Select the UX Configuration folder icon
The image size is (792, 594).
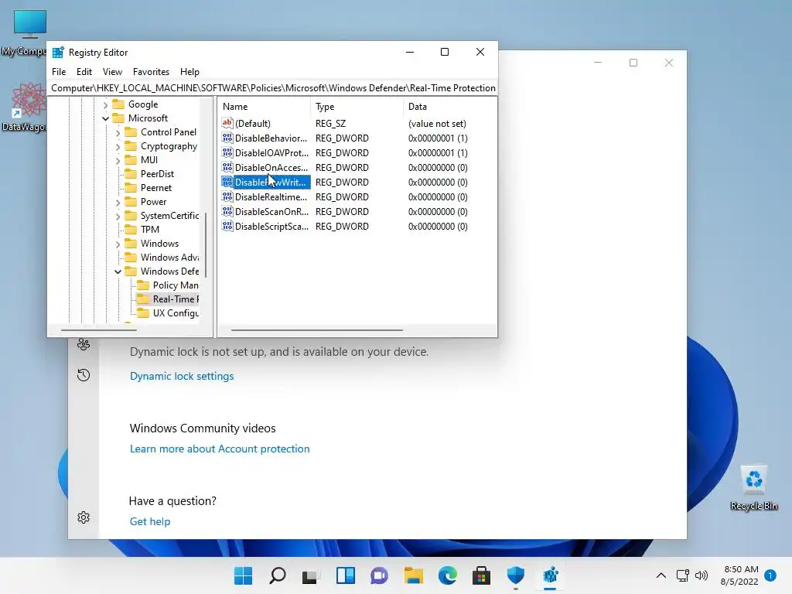[x=143, y=312]
